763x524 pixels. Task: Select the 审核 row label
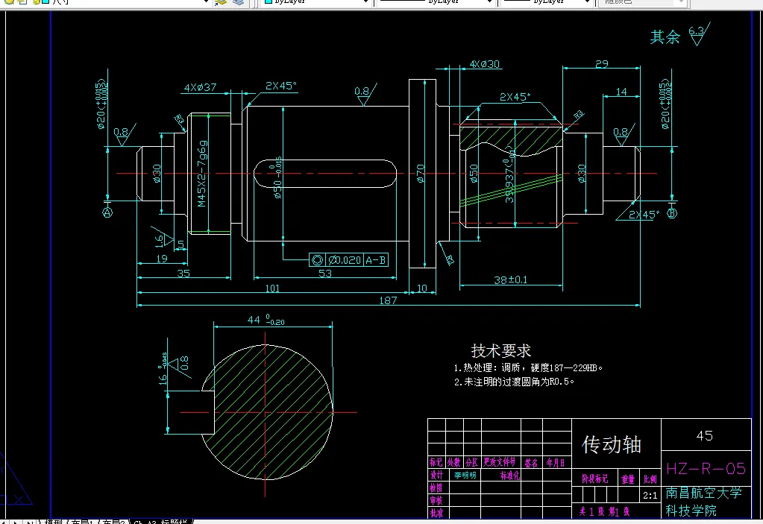point(436,500)
